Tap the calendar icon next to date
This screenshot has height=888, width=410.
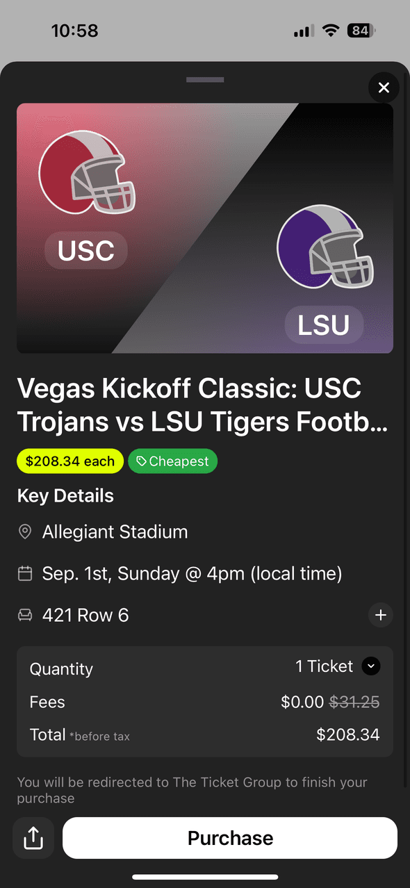coord(25,574)
